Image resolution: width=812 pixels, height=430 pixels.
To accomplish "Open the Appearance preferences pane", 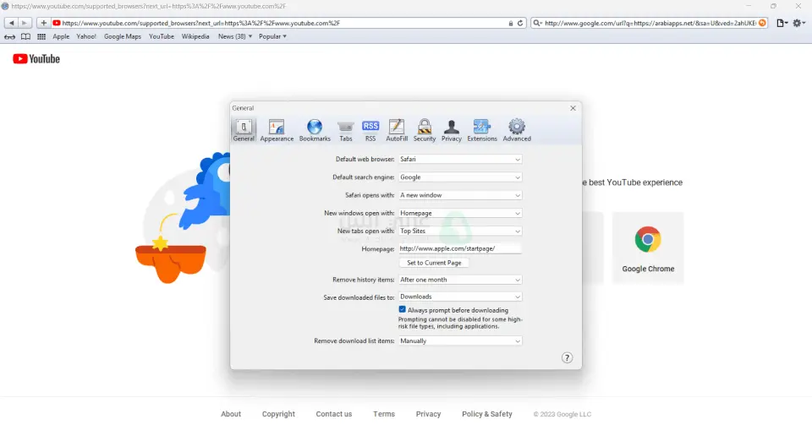I will coord(277,130).
